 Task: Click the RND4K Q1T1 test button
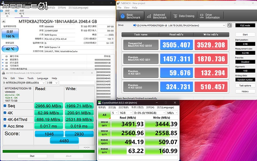point(104,151)
